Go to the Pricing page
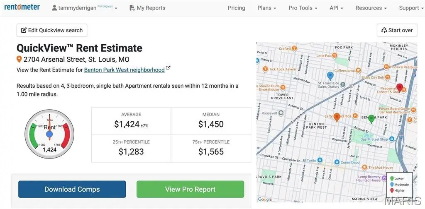425x209 pixels. tap(236, 8)
